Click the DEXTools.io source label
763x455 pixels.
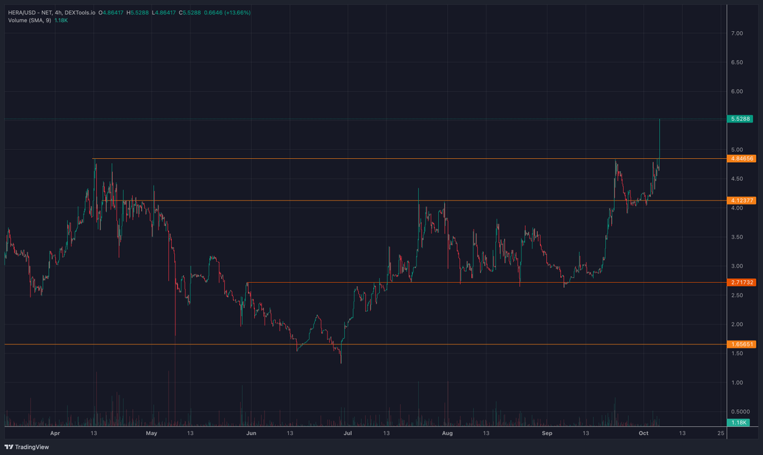(x=79, y=12)
